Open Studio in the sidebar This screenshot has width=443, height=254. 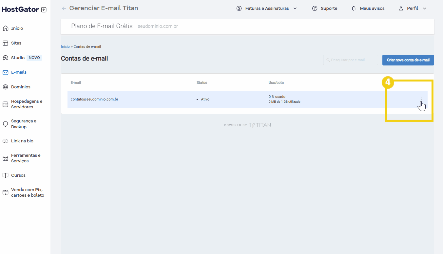18,58
